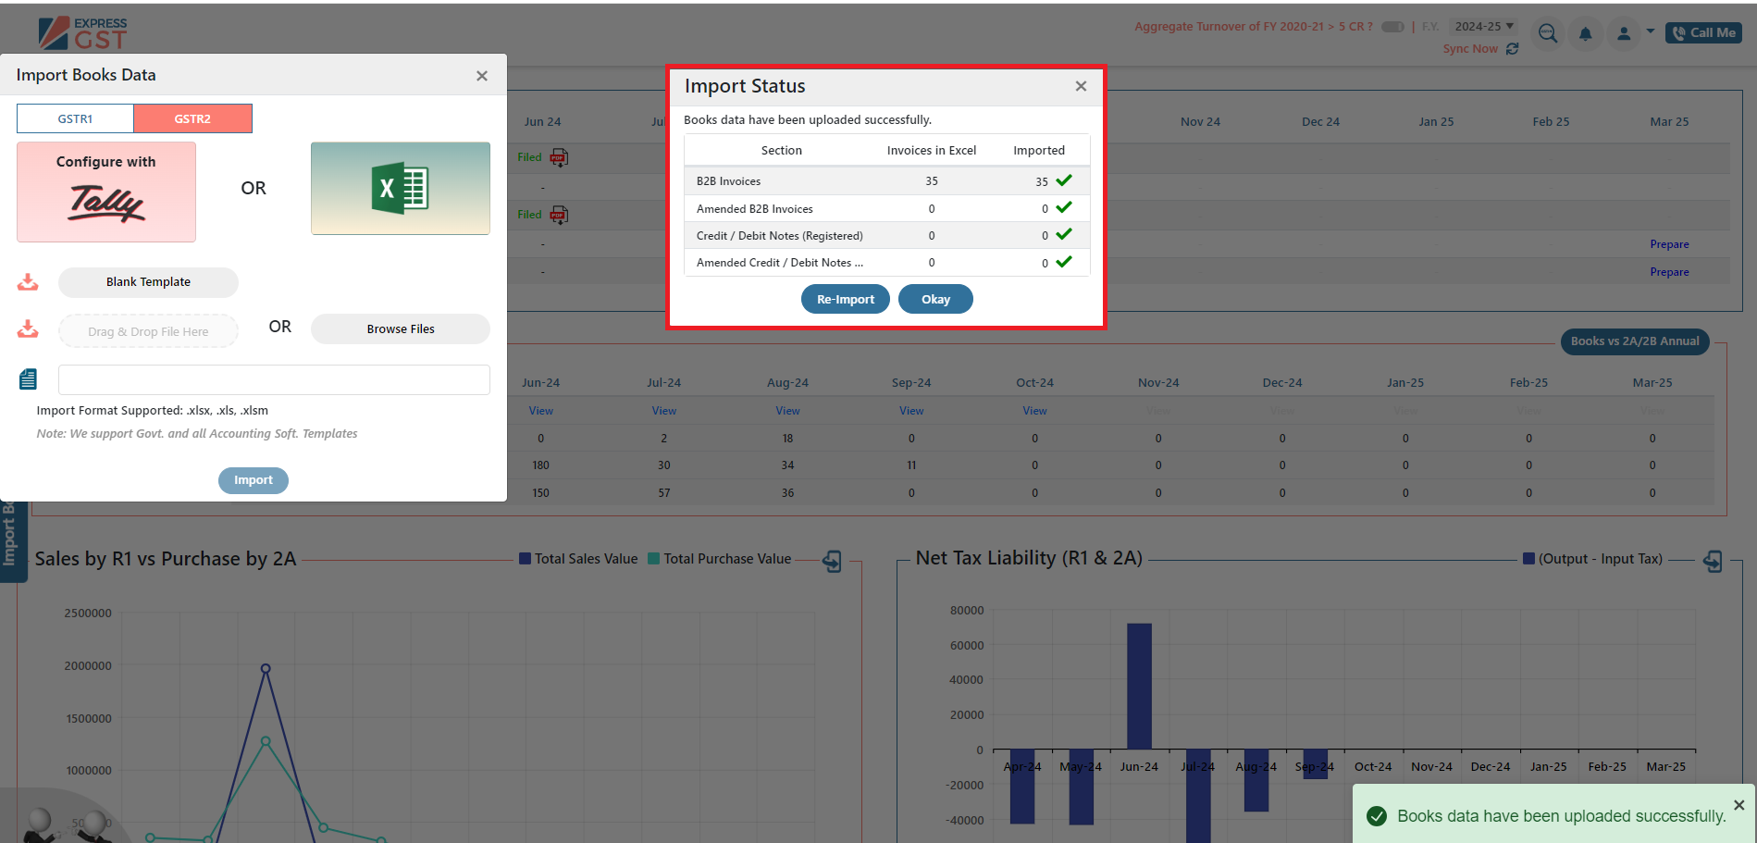Open the search magnifier icon in header
The height and width of the screenshot is (843, 1757).
point(1548,33)
